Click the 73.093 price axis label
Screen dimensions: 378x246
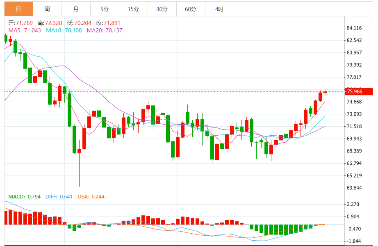tap(354, 114)
